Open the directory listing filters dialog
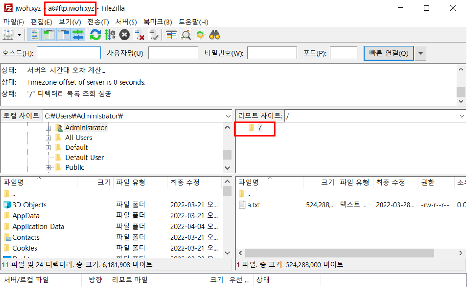The image size is (467, 287). click(171, 35)
